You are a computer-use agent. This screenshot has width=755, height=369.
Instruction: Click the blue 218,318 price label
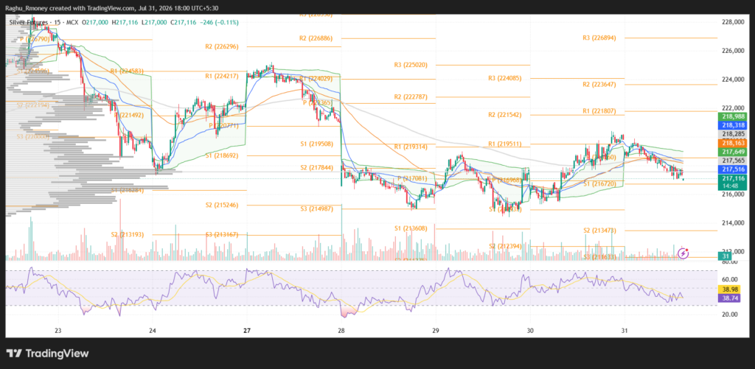[x=732, y=125]
